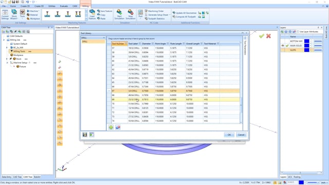The width and height of the screenshot is (329, 185).
Task: Select the fourth double-tool machining feature icon
Action: pos(78,14)
